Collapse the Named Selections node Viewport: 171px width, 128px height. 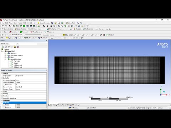pos(5,59)
